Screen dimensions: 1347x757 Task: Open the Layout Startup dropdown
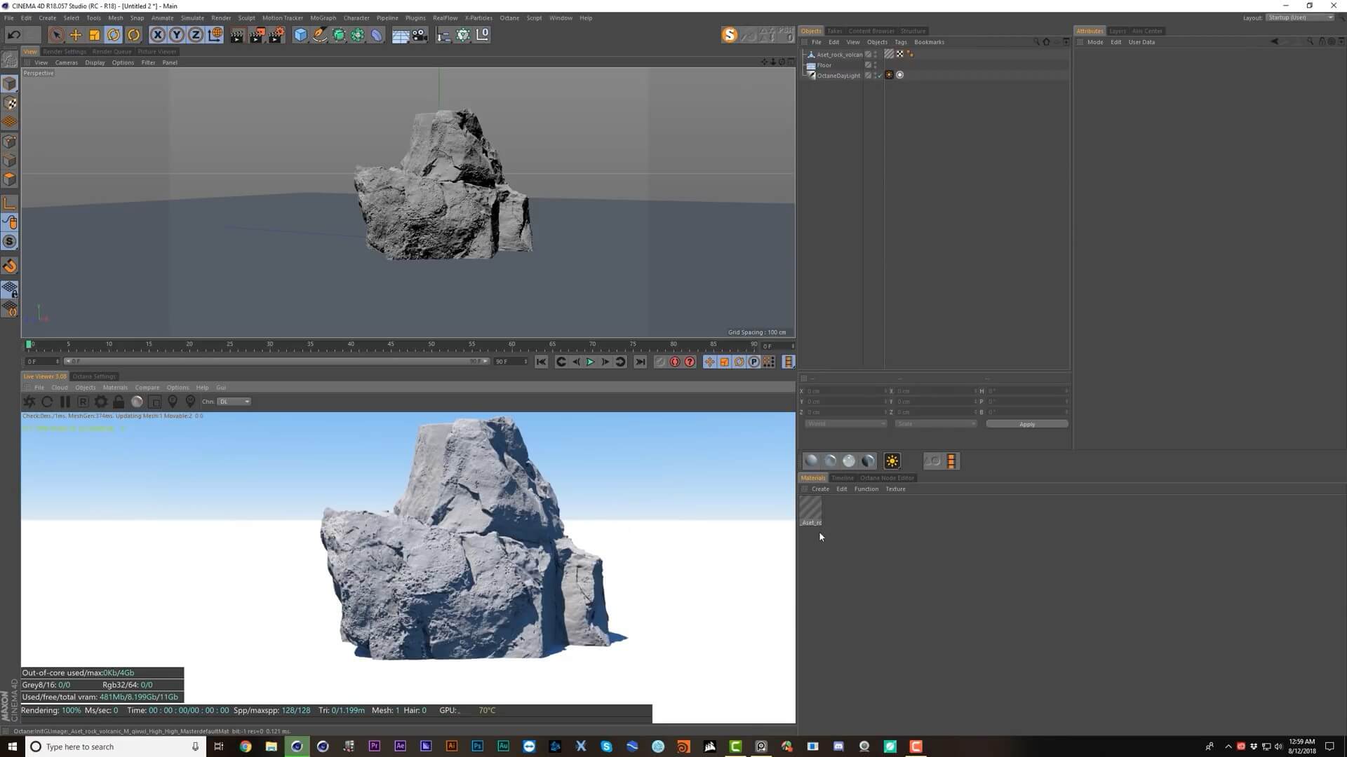coord(1300,18)
